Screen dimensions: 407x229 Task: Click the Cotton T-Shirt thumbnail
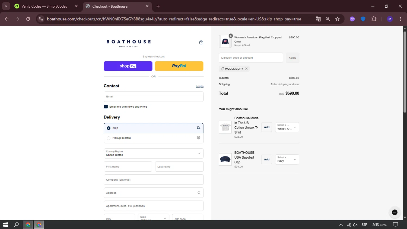pos(225,127)
